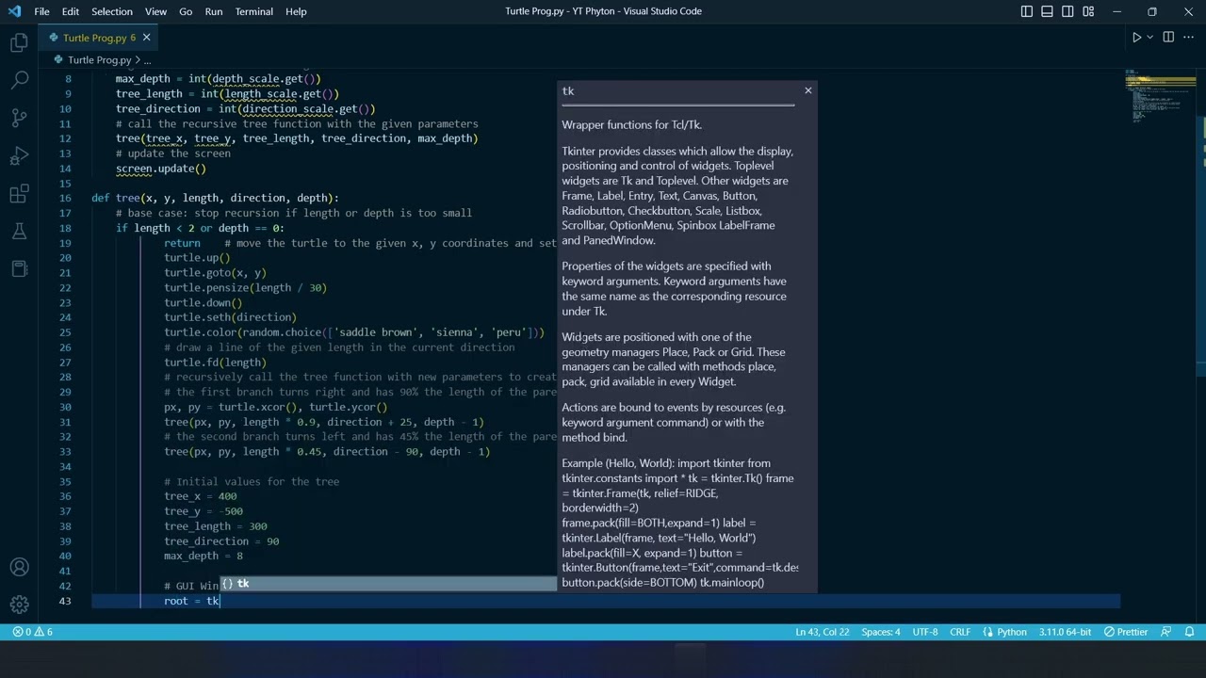Open notifications bell in status bar
1206x678 pixels.
pyautogui.click(x=1190, y=632)
